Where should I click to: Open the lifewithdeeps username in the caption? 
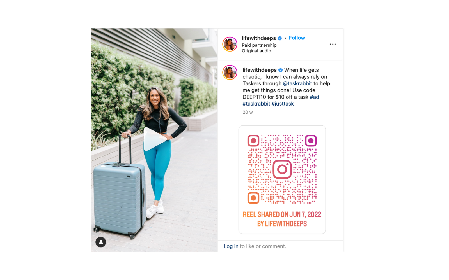point(260,70)
